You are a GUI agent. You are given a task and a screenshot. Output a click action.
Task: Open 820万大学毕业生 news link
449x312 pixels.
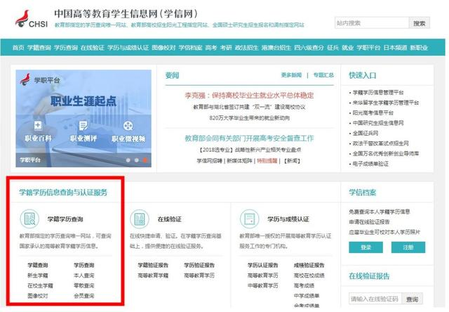pos(249,118)
